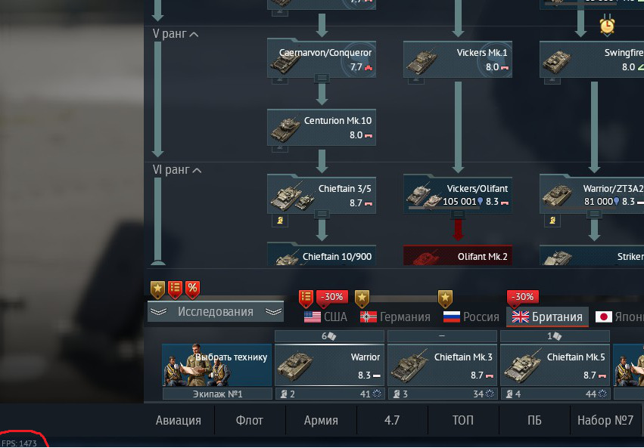
Task: Expand the Исследования panel
Action: (x=215, y=312)
